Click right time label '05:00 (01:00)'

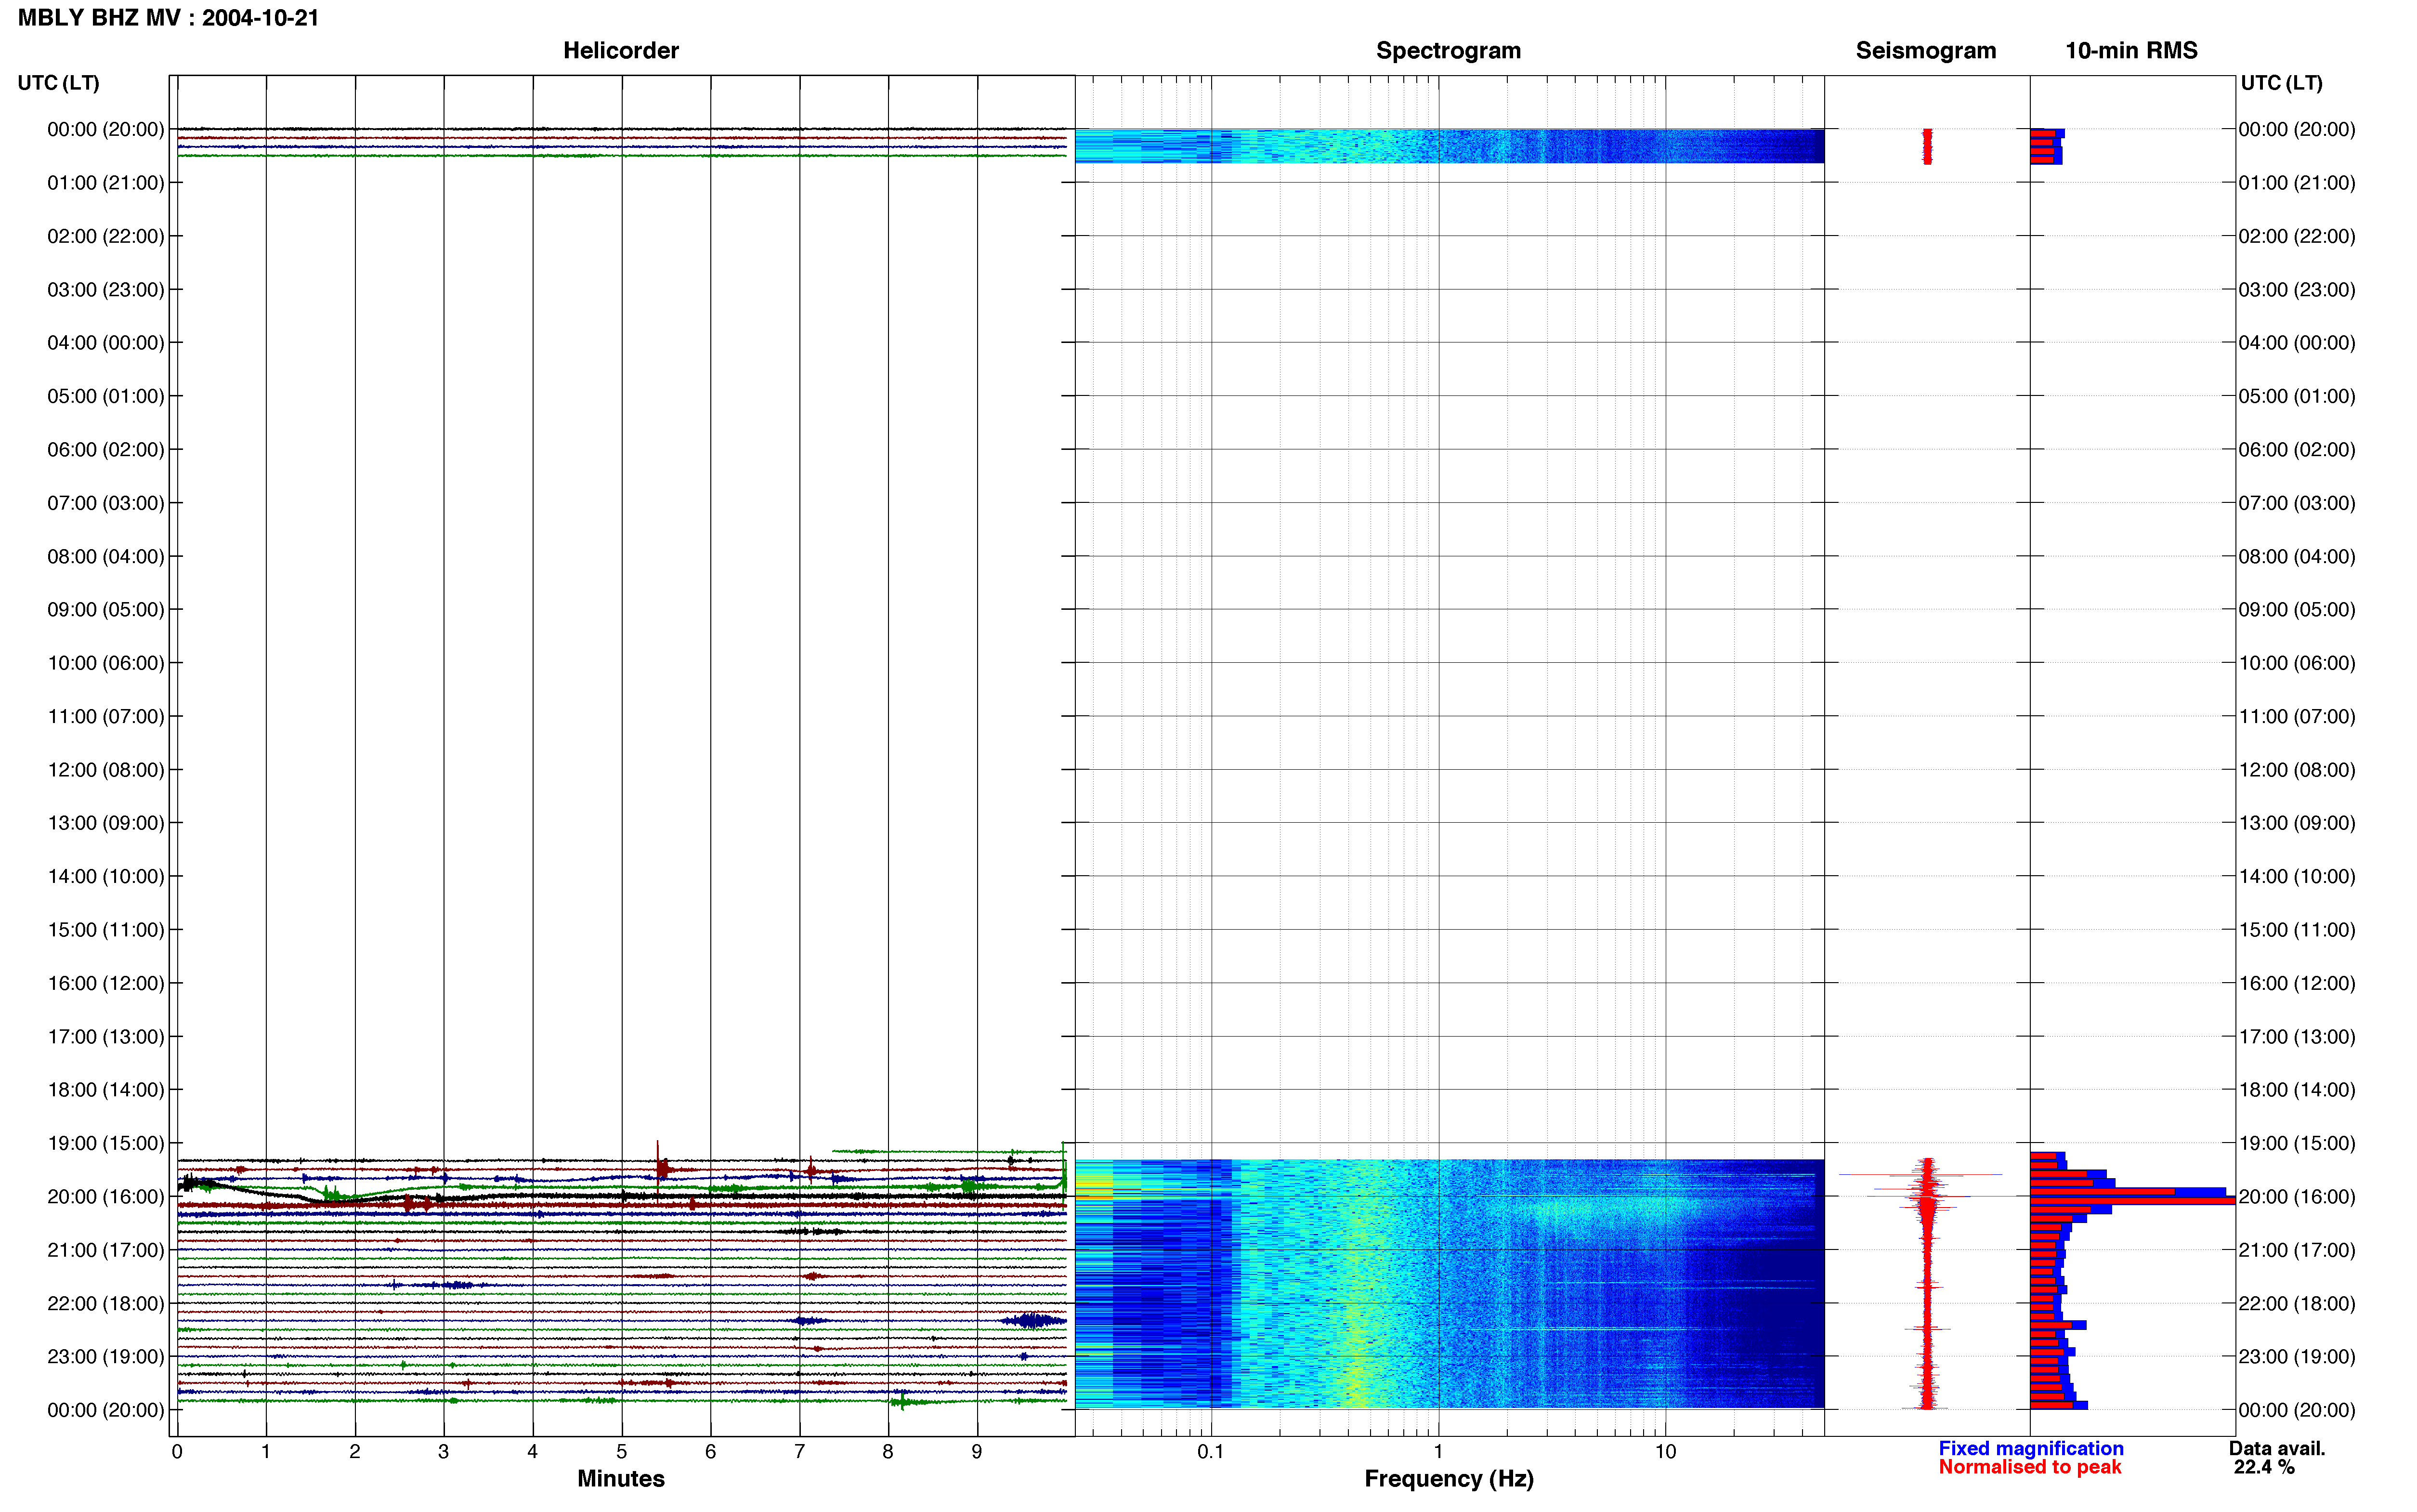click(2297, 396)
